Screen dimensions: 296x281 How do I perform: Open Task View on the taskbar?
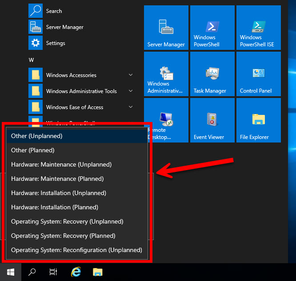click(x=53, y=272)
